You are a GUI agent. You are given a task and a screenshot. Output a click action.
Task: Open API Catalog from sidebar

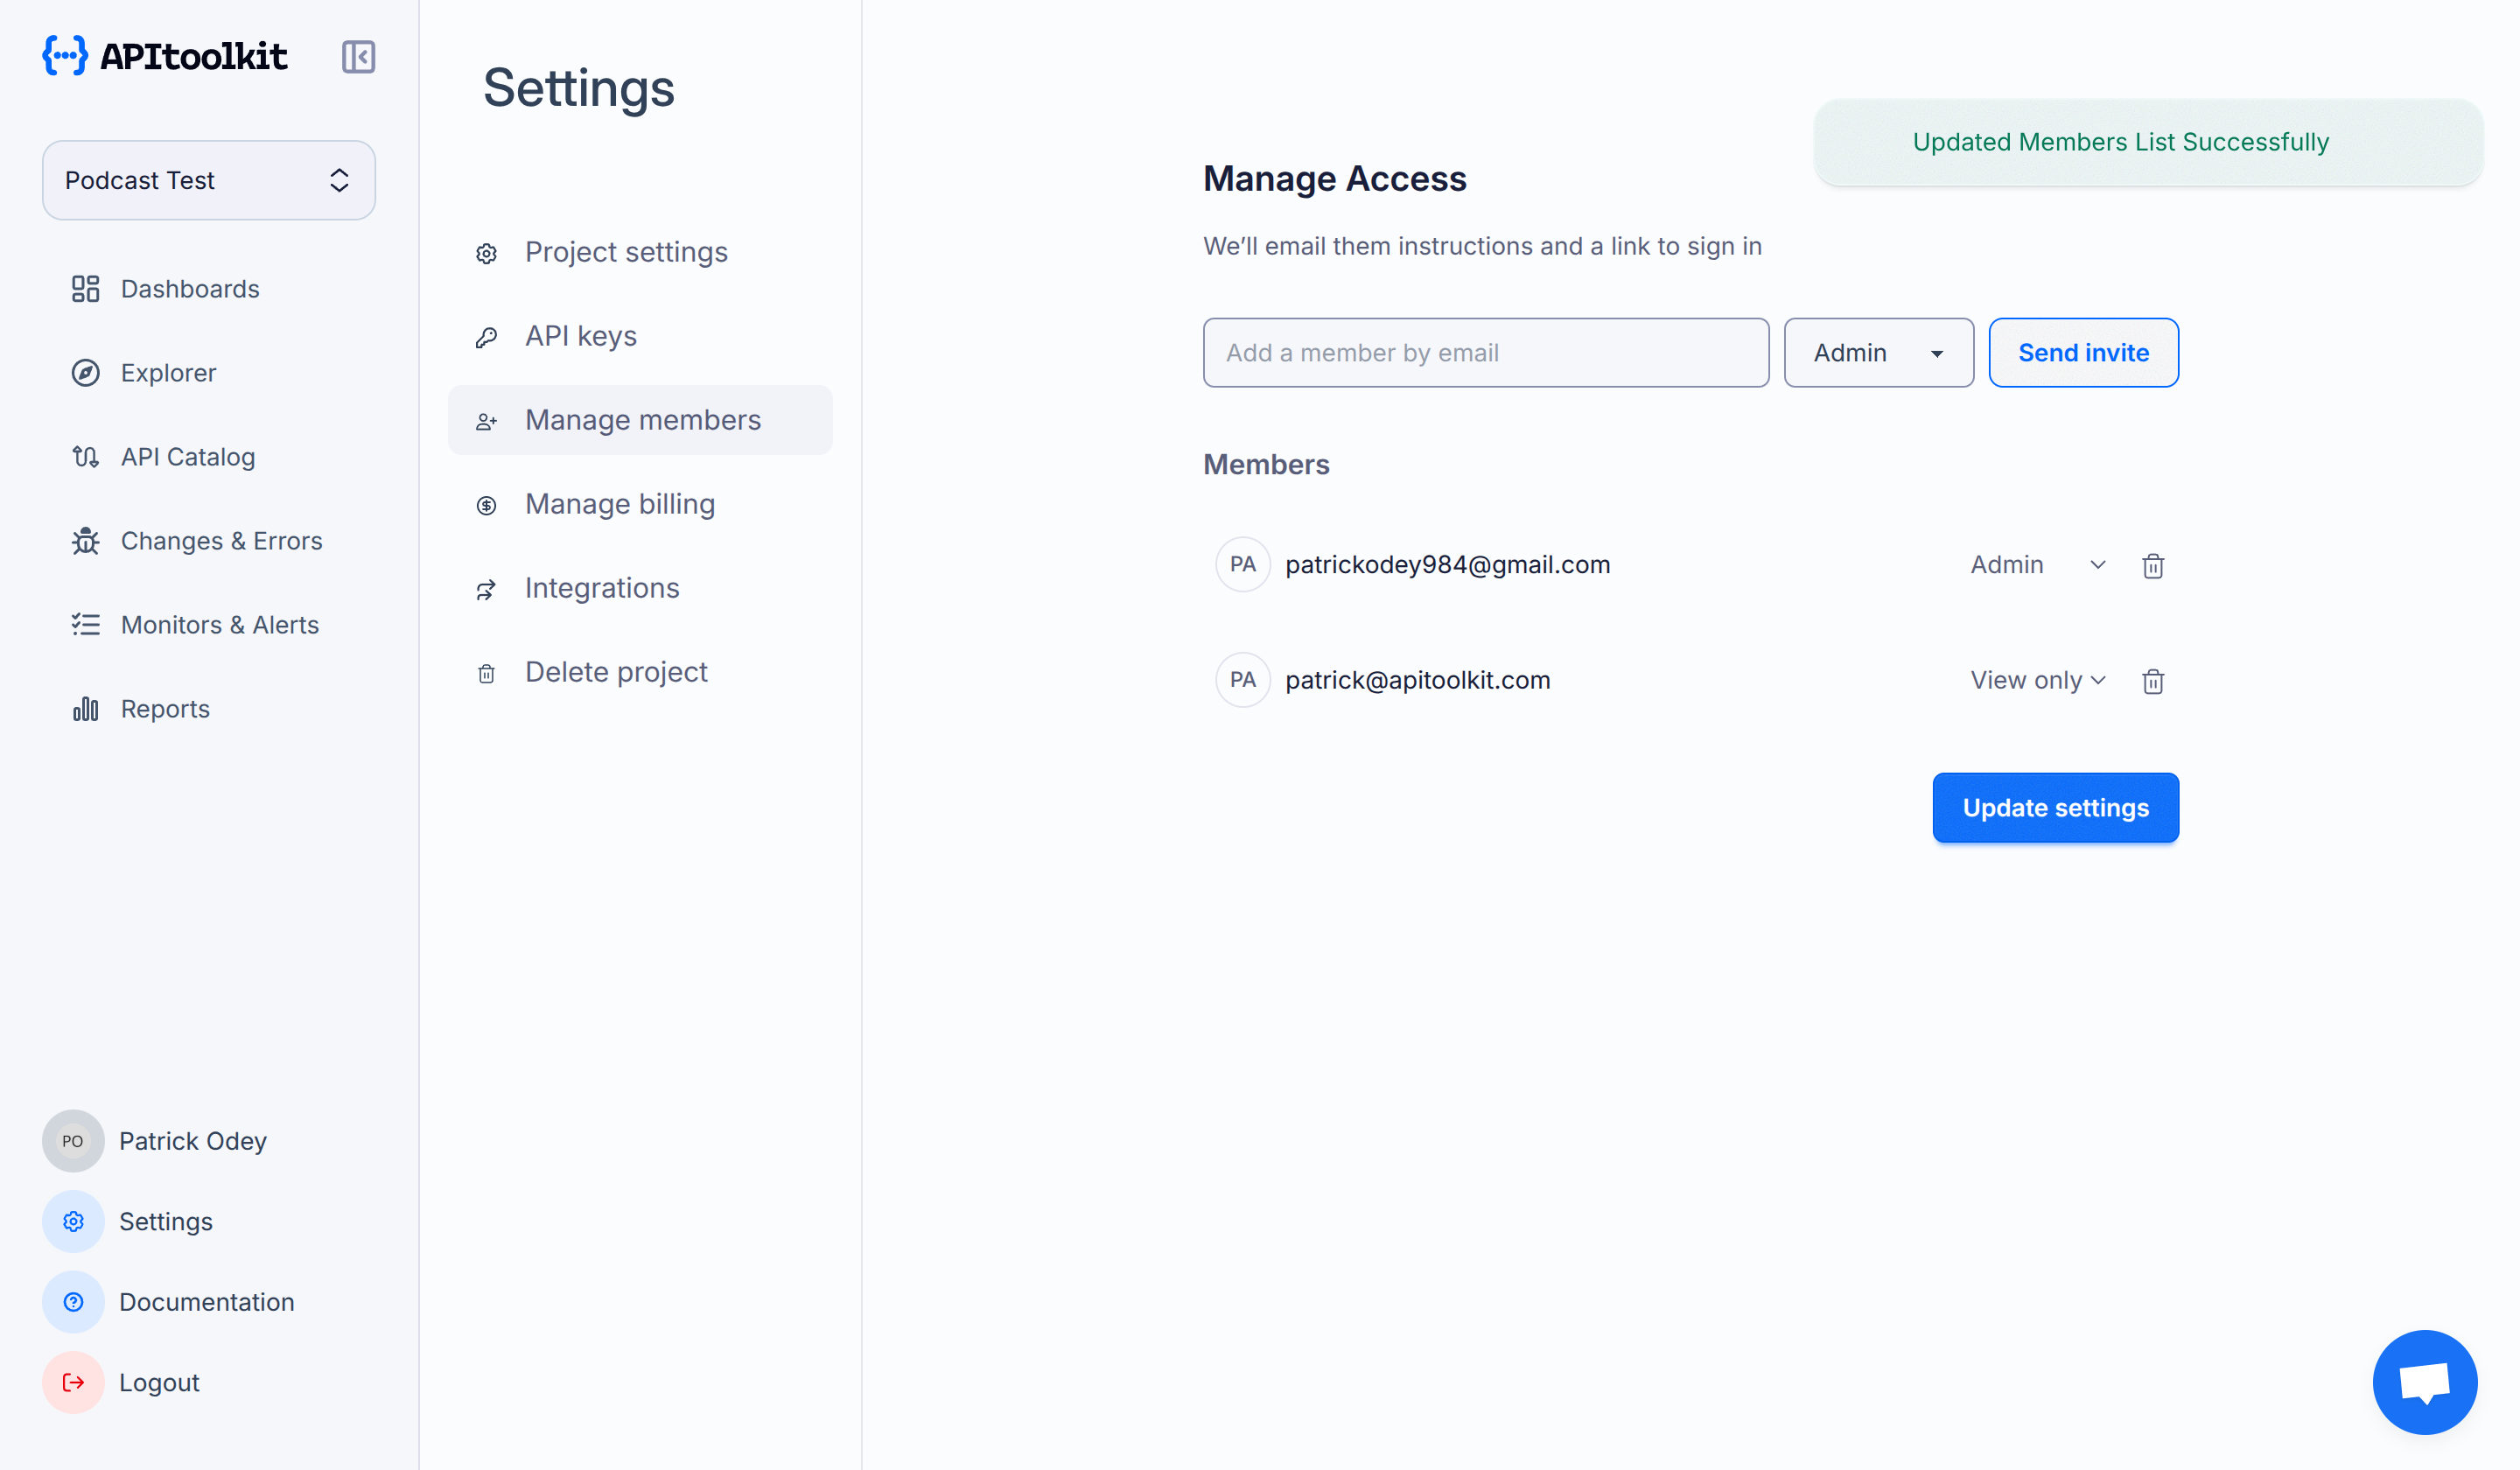[187, 456]
